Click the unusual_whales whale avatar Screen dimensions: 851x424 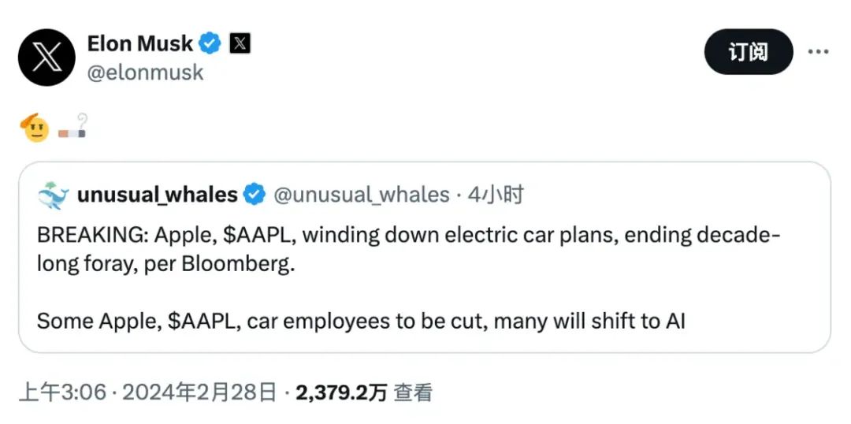pos(53,195)
